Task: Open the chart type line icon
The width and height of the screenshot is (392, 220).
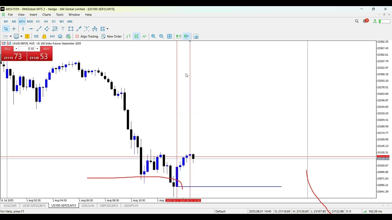Action: click(6, 36)
